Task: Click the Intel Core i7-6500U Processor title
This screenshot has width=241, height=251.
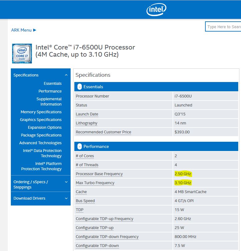Action: pos(85,51)
